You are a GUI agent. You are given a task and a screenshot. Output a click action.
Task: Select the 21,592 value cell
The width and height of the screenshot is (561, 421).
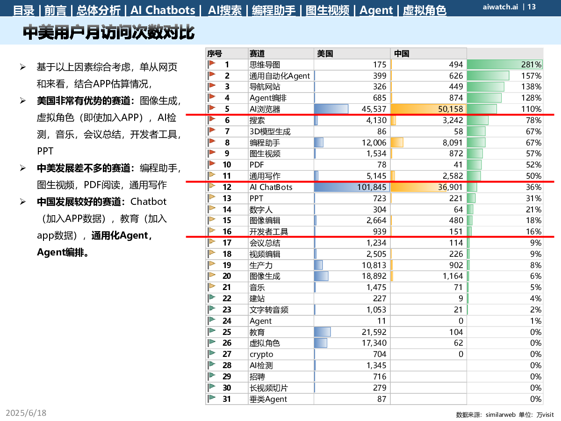352,332
